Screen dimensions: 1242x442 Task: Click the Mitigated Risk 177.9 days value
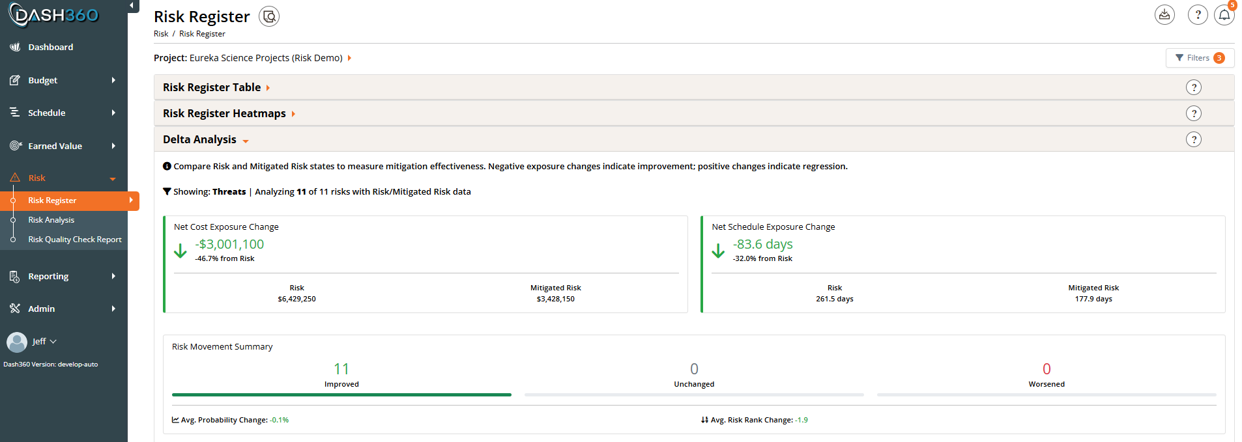click(1093, 299)
